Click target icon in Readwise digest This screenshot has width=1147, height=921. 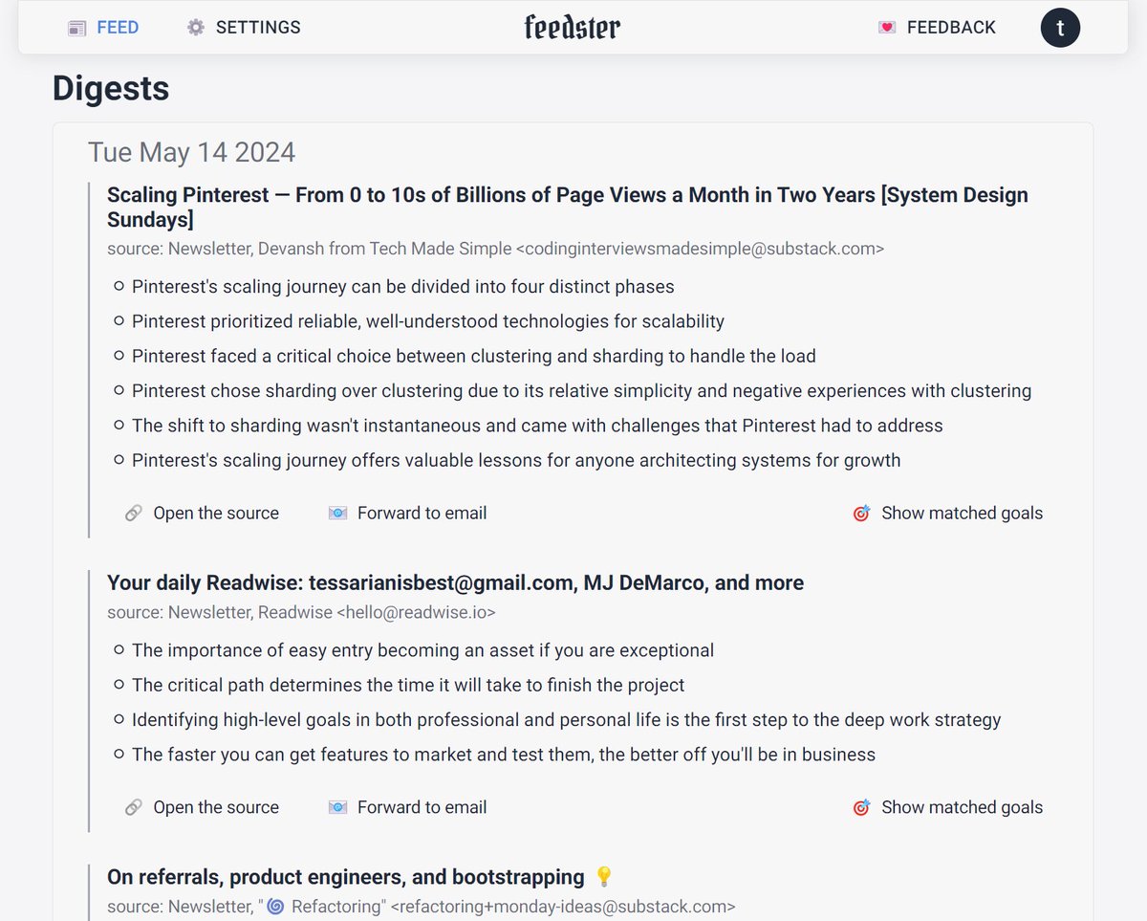tap(861, 808)
